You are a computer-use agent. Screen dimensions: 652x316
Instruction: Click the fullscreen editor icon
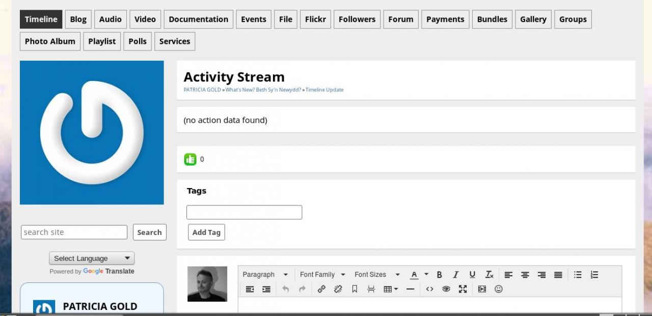click(x=463, y=289)
